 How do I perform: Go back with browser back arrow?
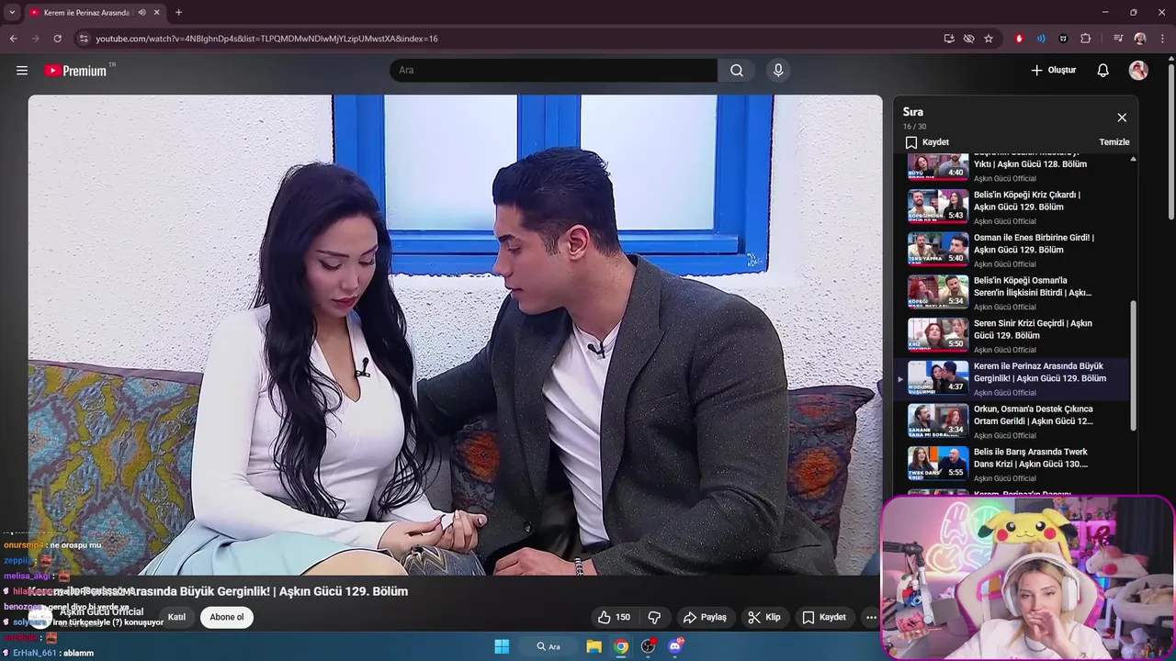pyautogui.click(x=14, y=39)
